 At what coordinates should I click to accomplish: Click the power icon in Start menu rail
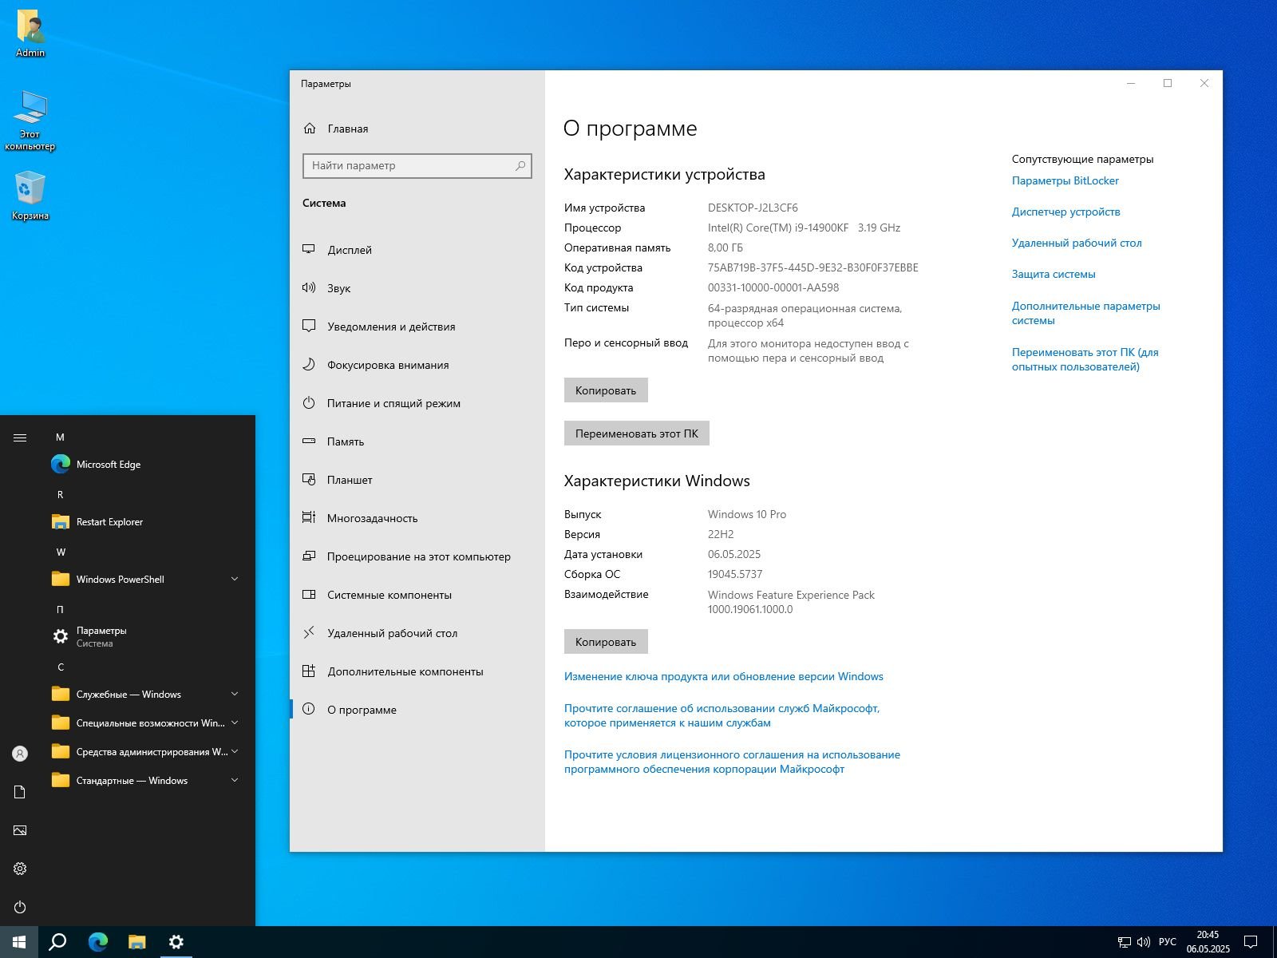[x=20, y=907]
